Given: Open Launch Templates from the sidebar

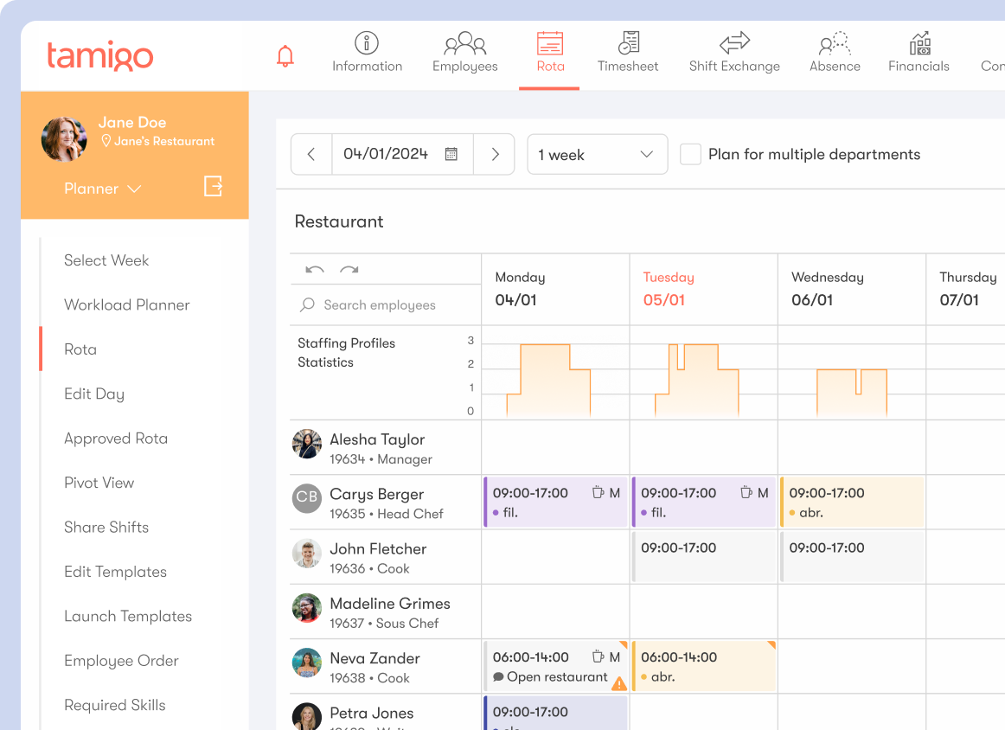Looking at the screenshot, I should point(128,616).
